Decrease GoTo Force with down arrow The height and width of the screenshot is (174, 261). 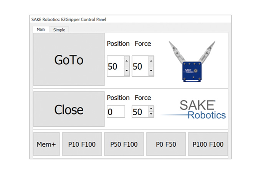pos(151,71)
